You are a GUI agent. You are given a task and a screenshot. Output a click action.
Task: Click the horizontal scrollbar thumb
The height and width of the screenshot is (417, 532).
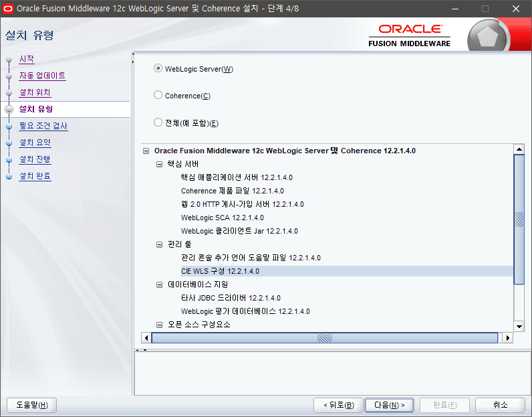click(x=325, y=338)
